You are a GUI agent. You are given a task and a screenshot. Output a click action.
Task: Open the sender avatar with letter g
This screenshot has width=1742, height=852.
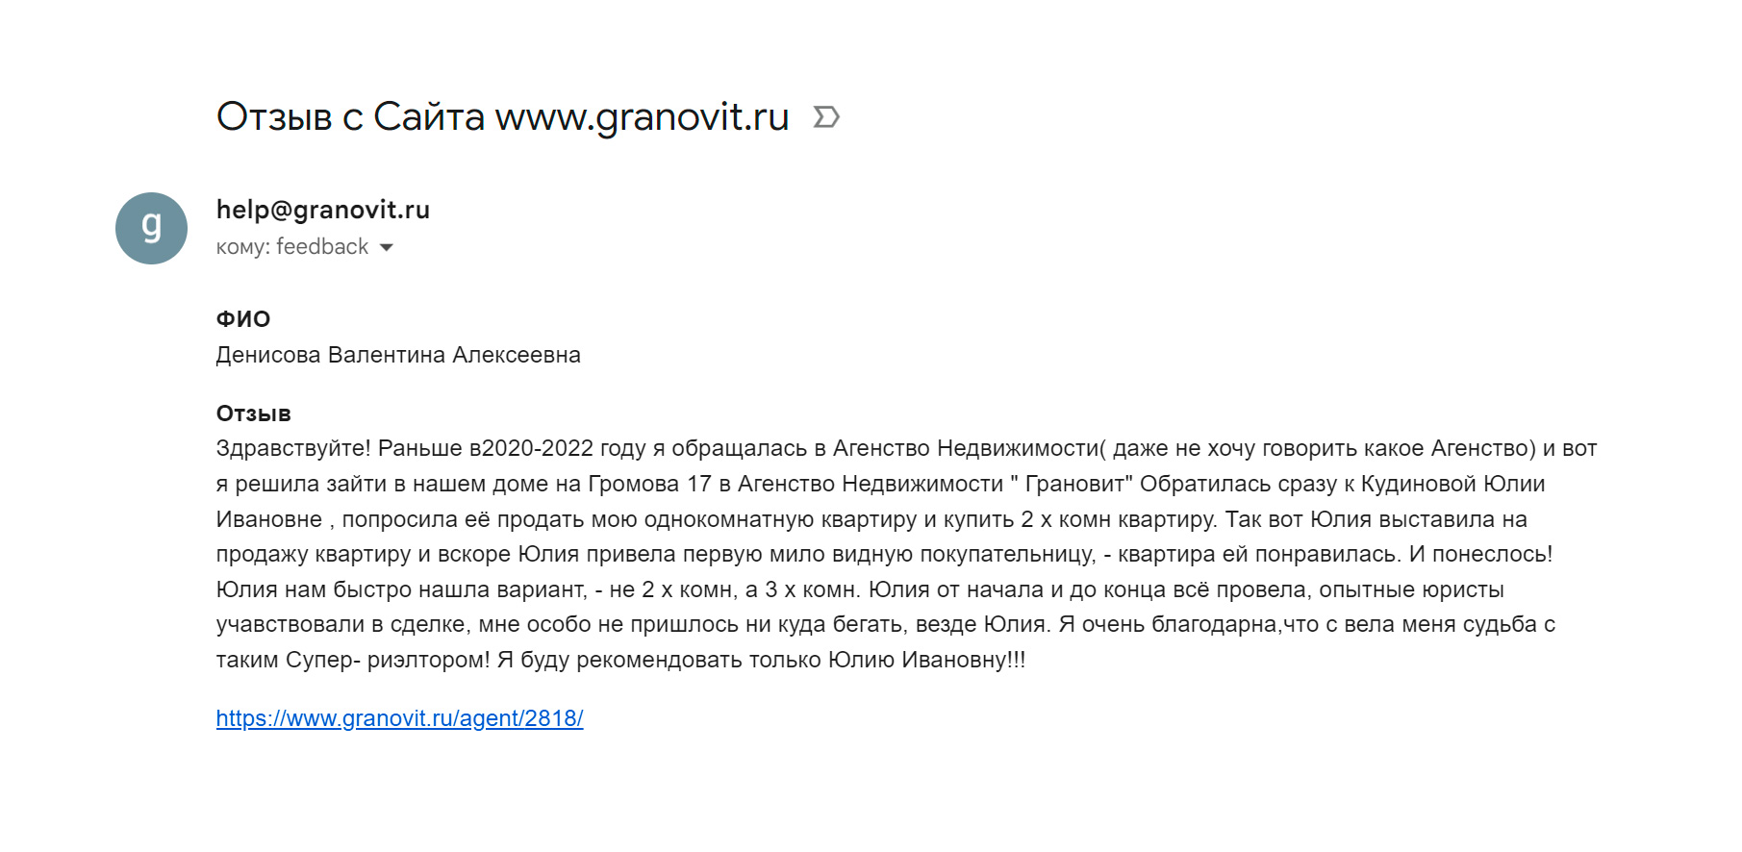point(151,228)
